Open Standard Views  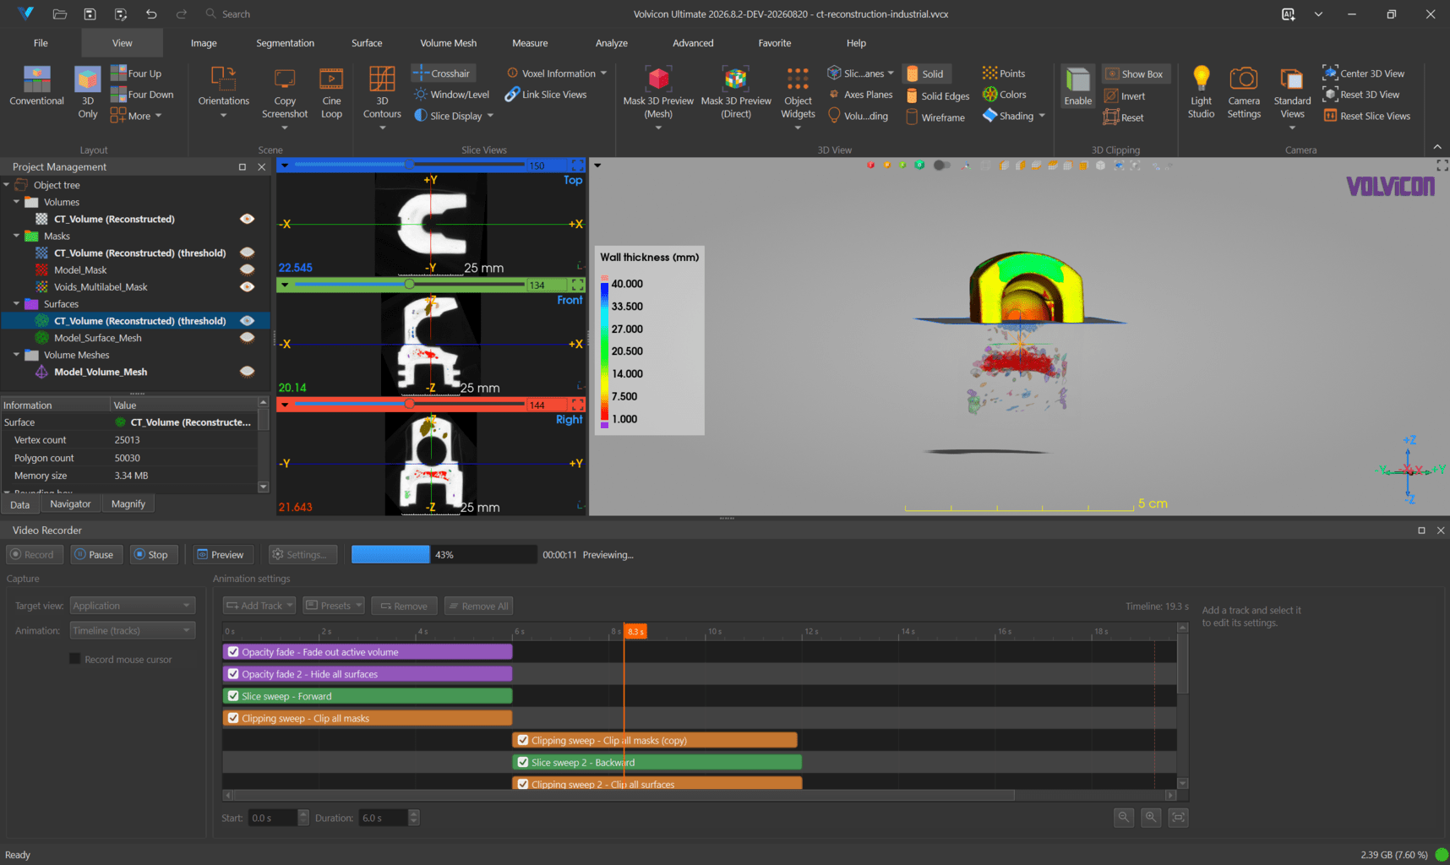coord(1292,93)
